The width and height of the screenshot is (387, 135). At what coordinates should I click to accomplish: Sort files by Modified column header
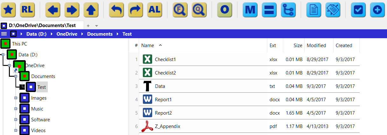pyautogui.click(x=316, y=46)
